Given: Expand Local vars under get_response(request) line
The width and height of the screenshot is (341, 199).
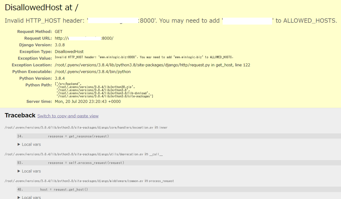Looking at the screenshot, I should (x=29, y=144).
